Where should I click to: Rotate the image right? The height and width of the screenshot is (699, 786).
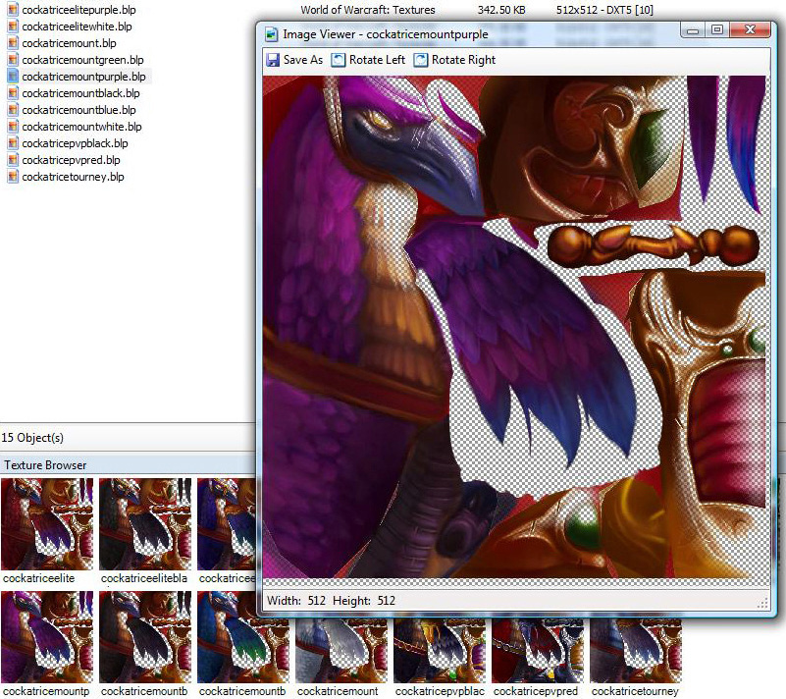coord(454,60)
